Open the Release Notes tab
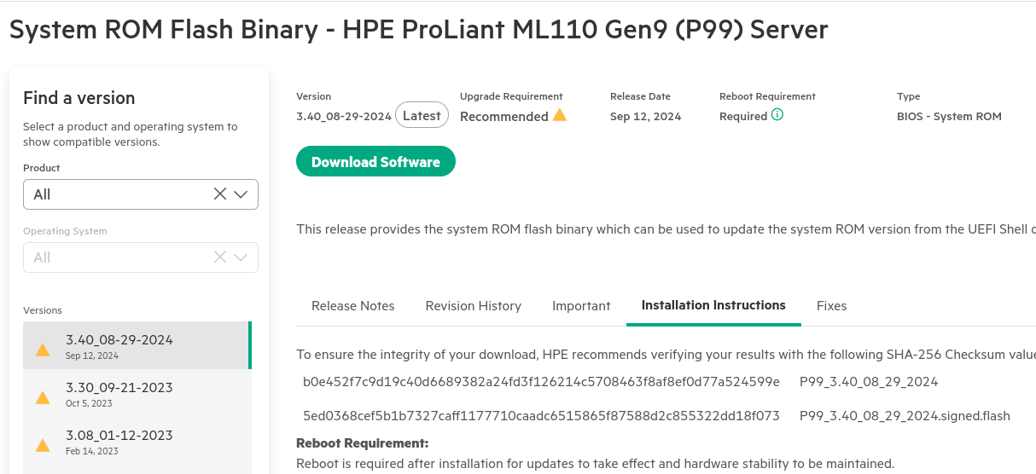 point(352,305)
